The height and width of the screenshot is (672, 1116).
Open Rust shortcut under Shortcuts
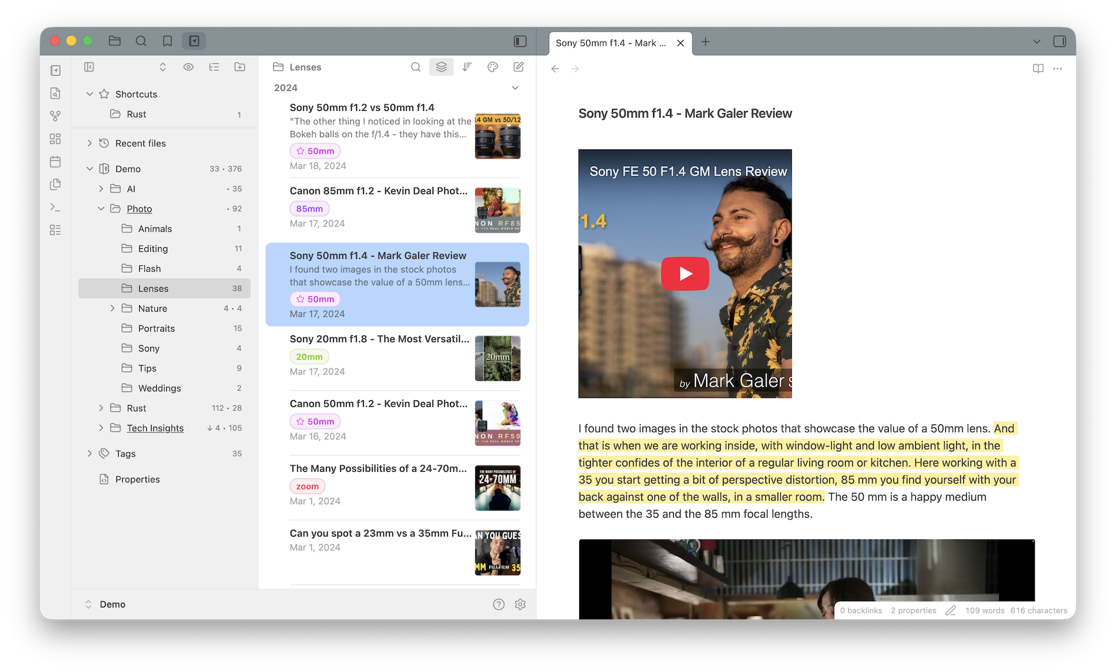coord(164,114)
